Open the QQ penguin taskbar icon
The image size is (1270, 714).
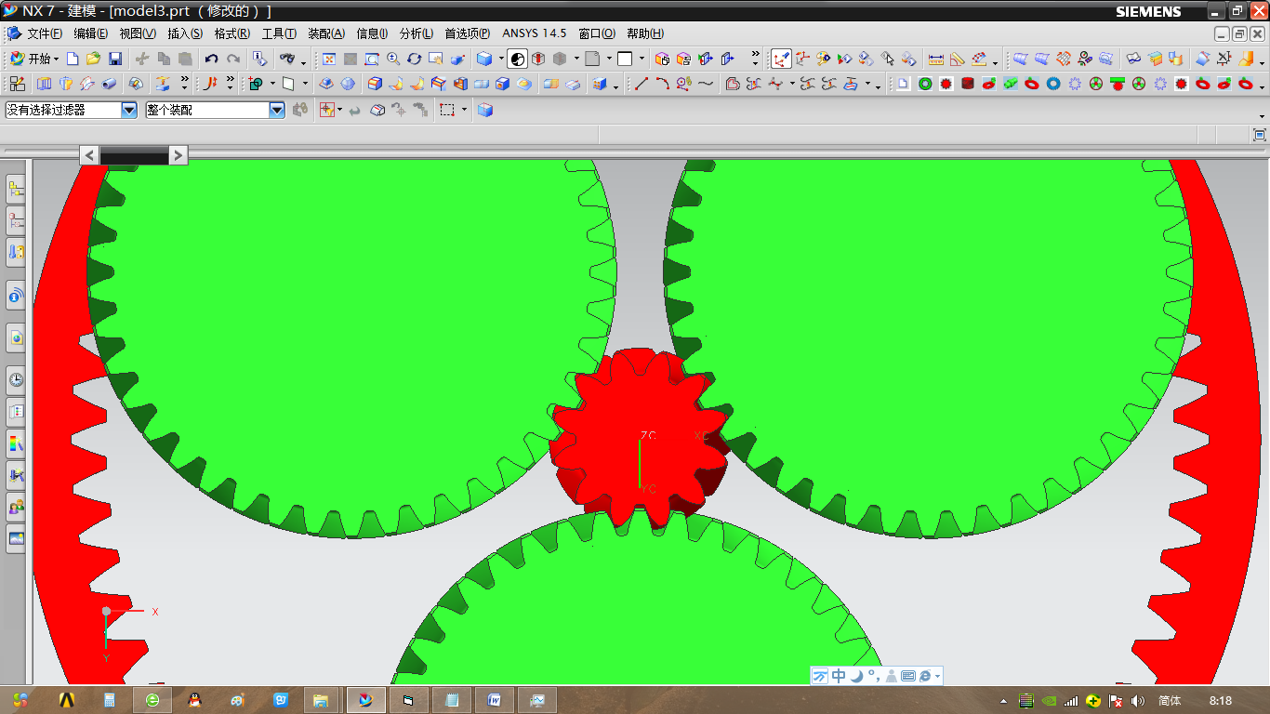tap(194, 699)
